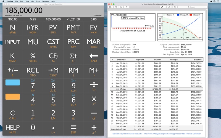Open the Go menu
The image size is (221, 138).
pos(33,1)
